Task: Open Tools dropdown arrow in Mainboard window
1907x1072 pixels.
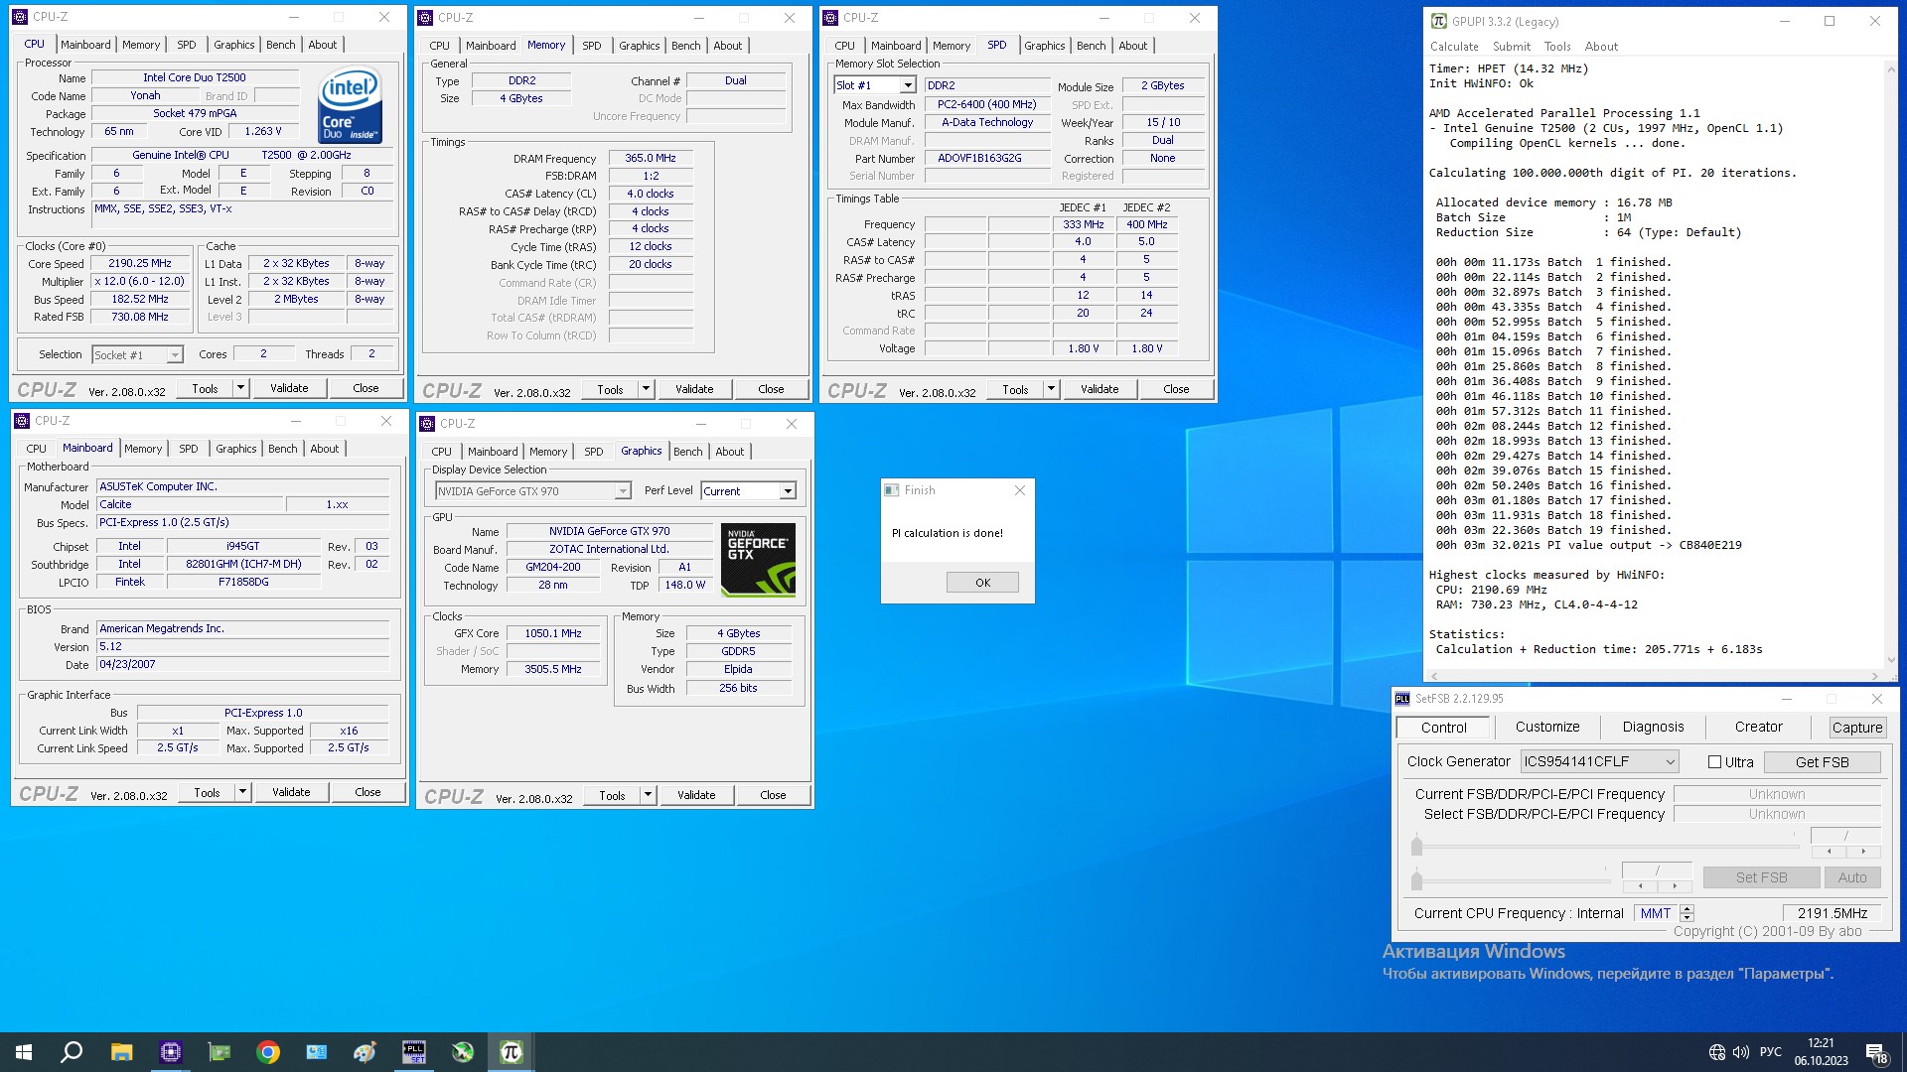Action: tap(242, 792)
